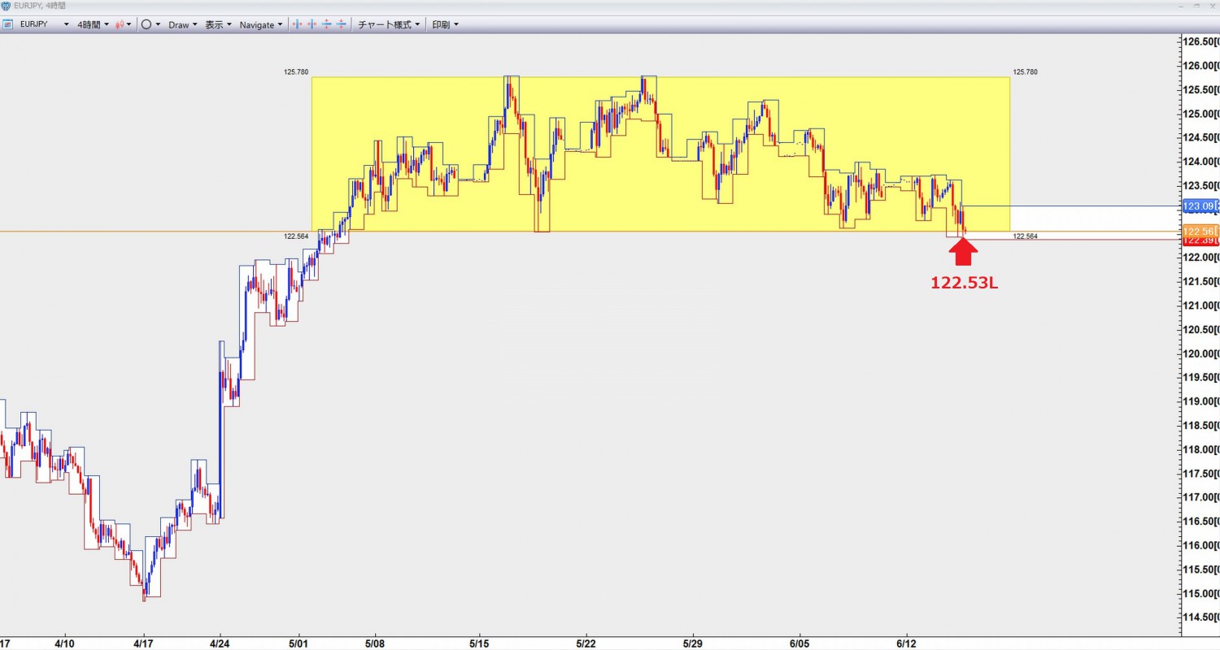Click the 6/12 date axis label
1220x650 pixels.
[x=906, y=643]
